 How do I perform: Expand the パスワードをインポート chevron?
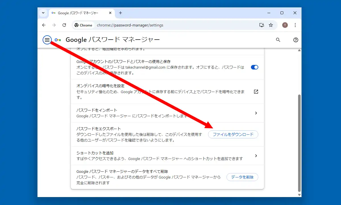click(x=256, y=113)
